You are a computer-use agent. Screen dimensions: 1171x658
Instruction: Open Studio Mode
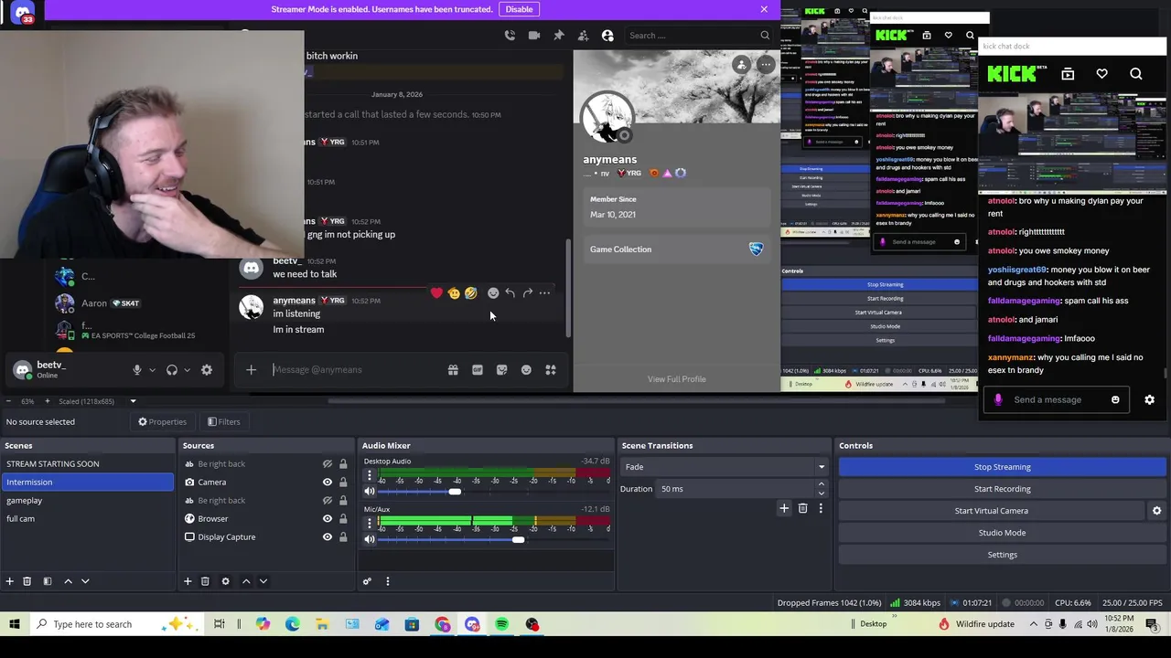[x=1002, y=533]
